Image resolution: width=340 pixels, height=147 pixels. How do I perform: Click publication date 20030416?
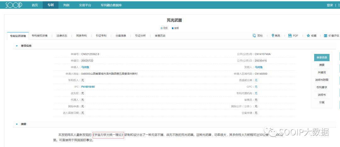(x=261, y=61)
